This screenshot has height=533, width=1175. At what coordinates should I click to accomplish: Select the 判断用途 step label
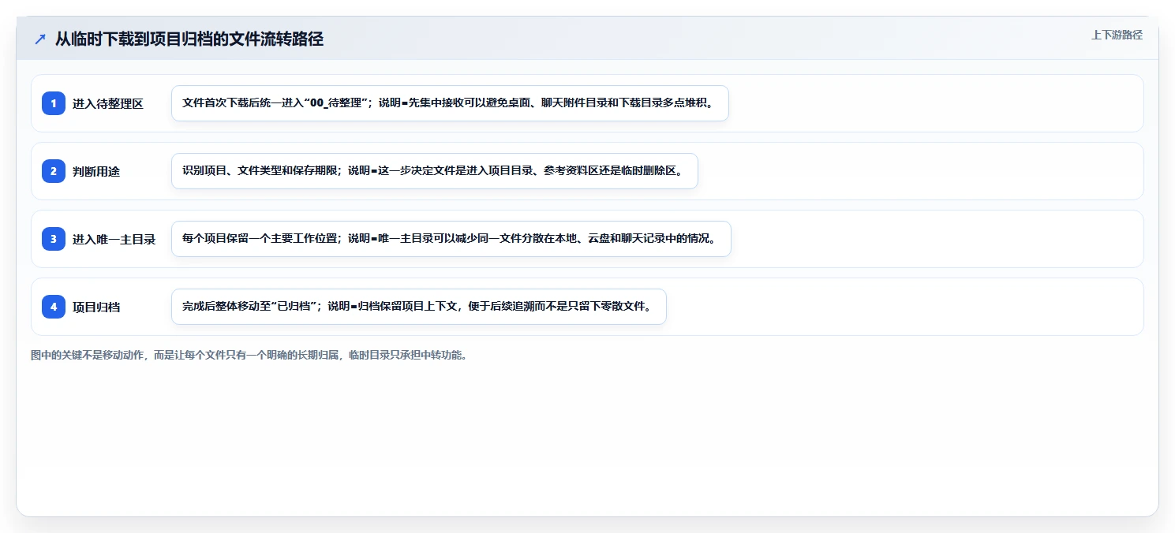pyautogui.click(x=96, y=171)
